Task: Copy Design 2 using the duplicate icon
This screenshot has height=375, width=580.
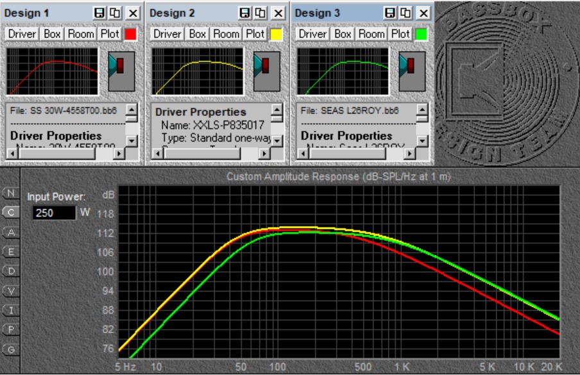Action: (x=260, y=13)
